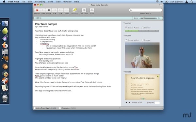
Task: Collapse the AUDIO section
Action: tap(124, 23)
